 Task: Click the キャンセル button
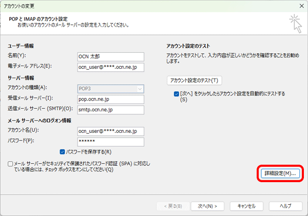click(243, 206)
